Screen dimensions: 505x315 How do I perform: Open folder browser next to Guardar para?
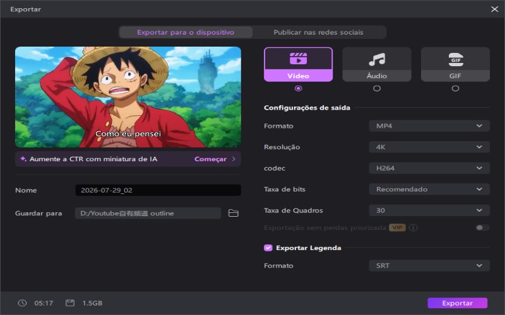[x=233, y=213]
